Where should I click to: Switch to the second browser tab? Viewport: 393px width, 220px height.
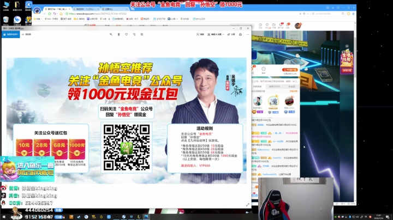coord(86,9)
